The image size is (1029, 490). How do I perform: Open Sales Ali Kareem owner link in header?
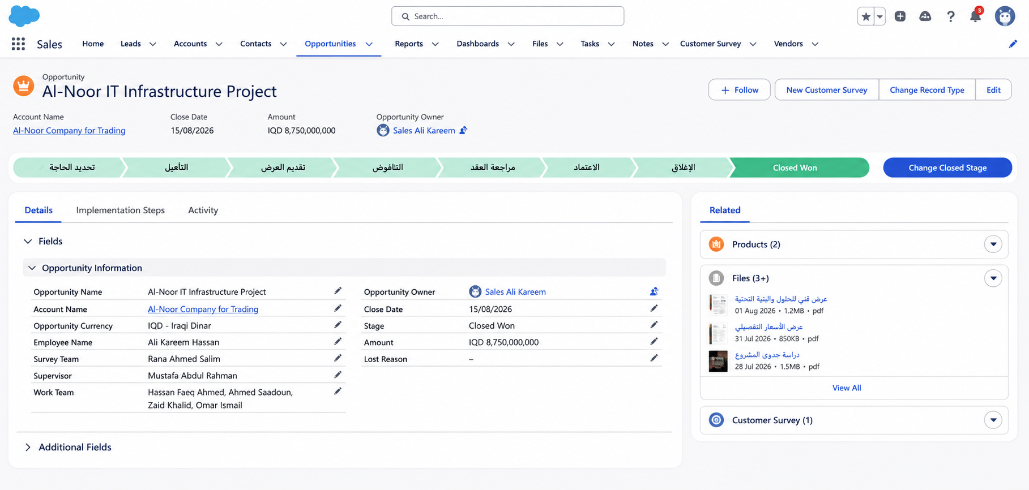click(424, 130)
